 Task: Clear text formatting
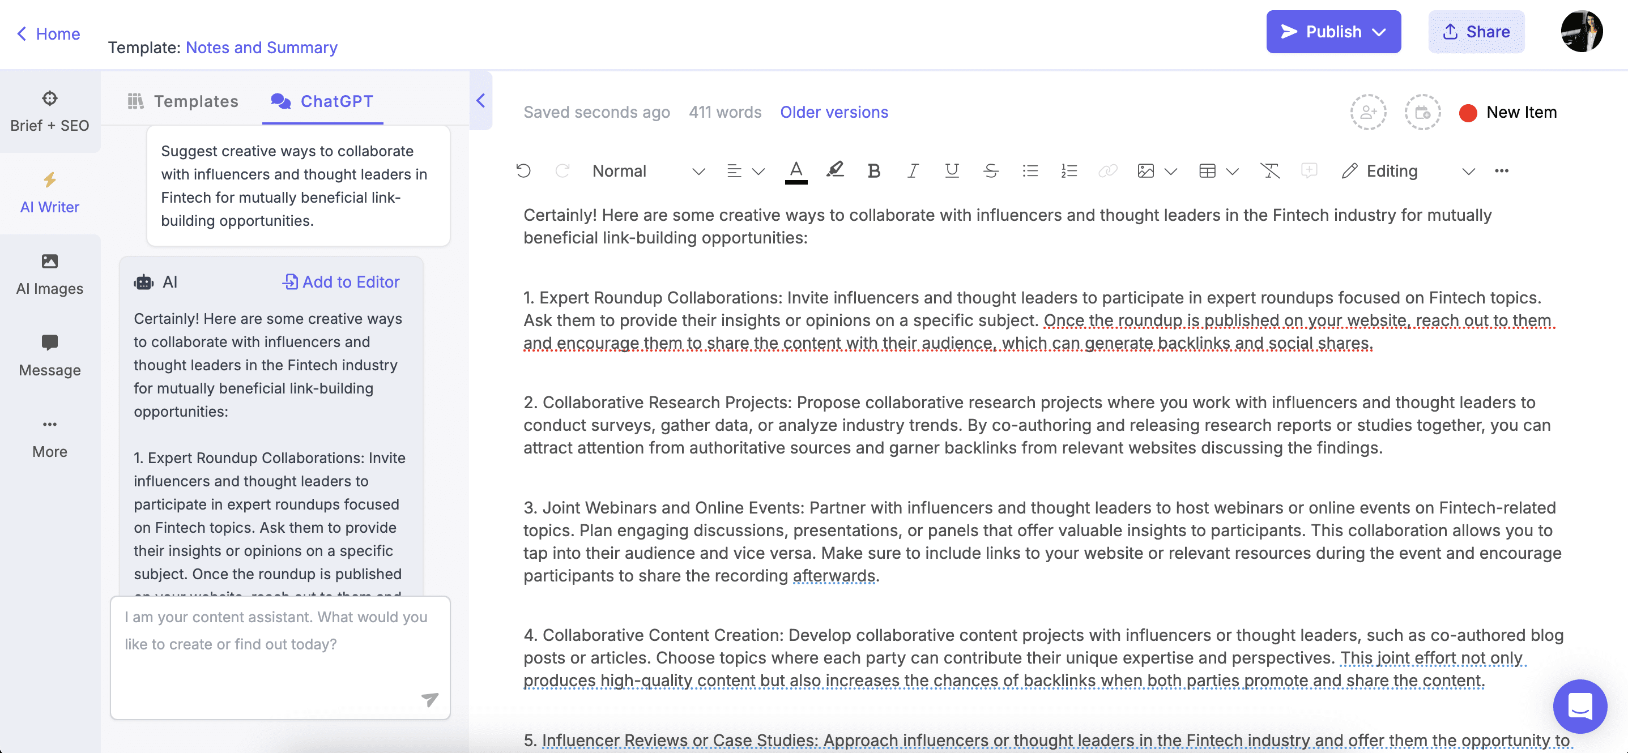click(x=1269, y=170)
